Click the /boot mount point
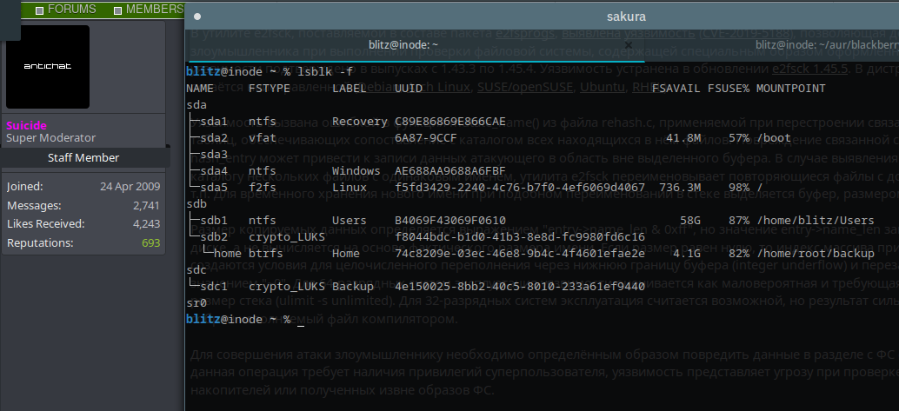Screen dimensions: 899x411 pos(774,138)
